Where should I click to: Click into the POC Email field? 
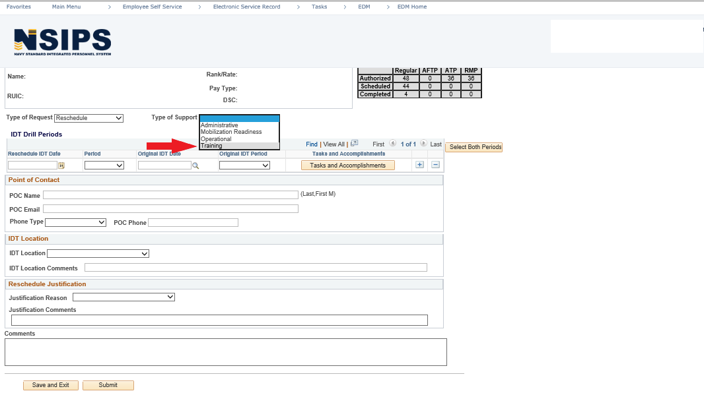click(x=170, y=209)
